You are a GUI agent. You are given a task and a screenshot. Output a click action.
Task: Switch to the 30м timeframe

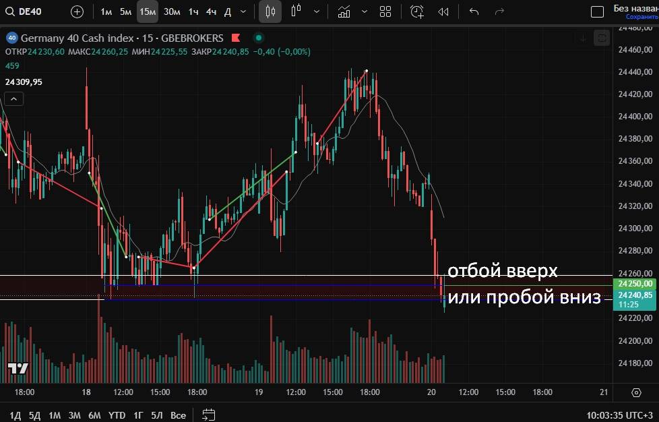(172, 11)
